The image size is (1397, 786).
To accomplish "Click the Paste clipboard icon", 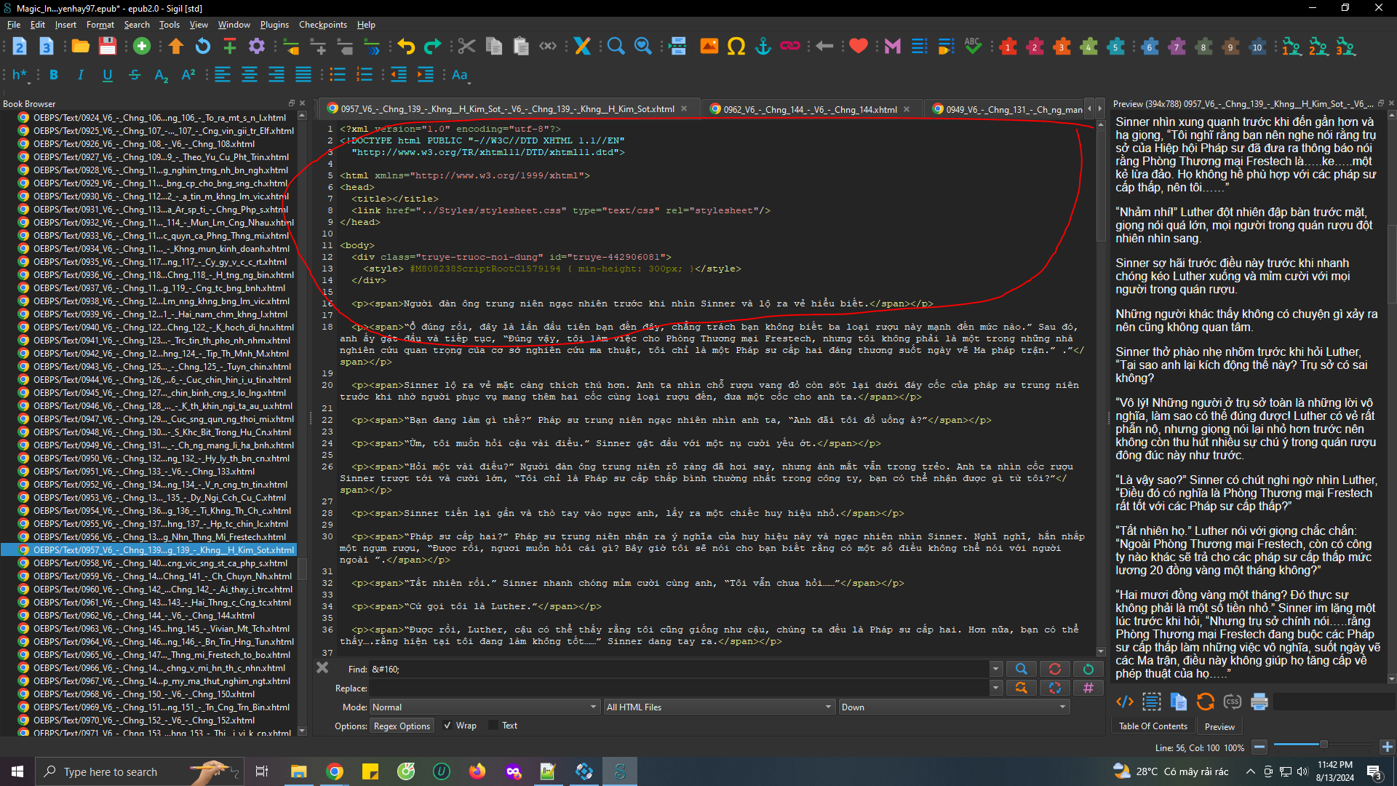I will pos(521,47).
